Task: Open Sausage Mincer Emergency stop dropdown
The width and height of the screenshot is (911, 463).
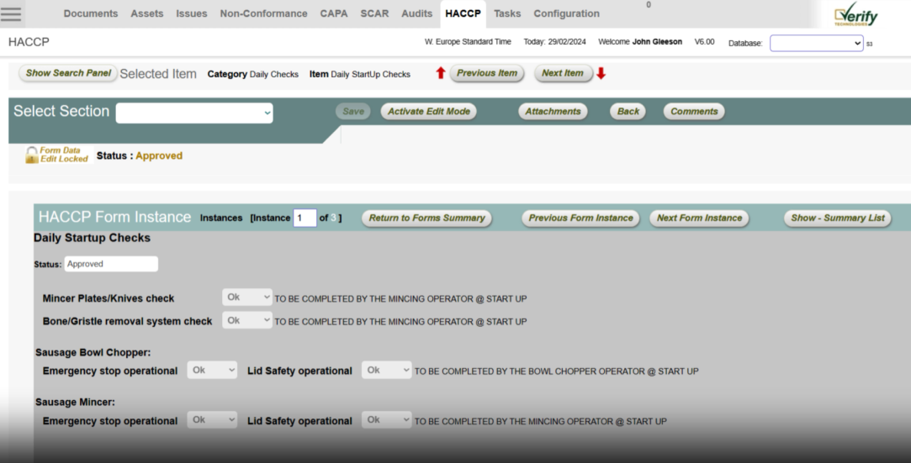Action: [212, 420]
